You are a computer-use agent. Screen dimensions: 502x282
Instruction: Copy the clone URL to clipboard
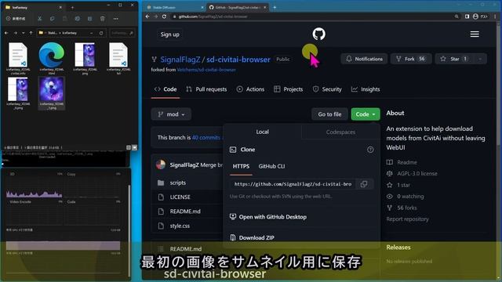click(x=364, y=184)
